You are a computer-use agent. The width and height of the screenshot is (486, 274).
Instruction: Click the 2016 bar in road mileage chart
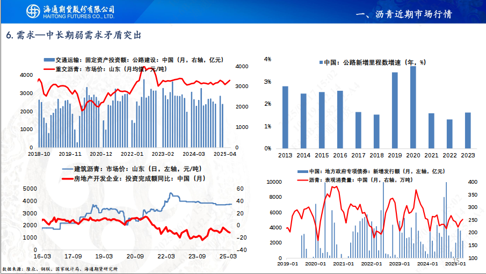[x=340, y=119]
